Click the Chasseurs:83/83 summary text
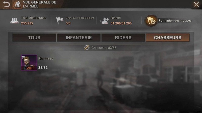The width and height of the screenshot is (202, 113). click(104, 48)
